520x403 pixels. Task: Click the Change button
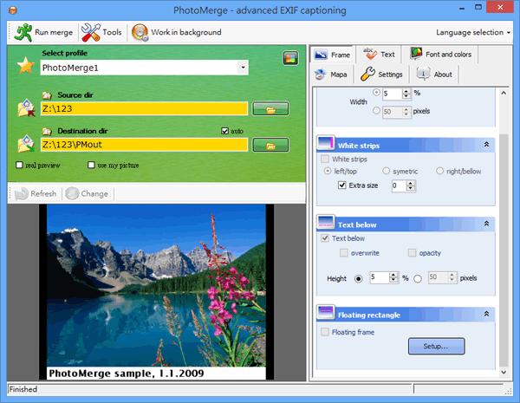88,193
